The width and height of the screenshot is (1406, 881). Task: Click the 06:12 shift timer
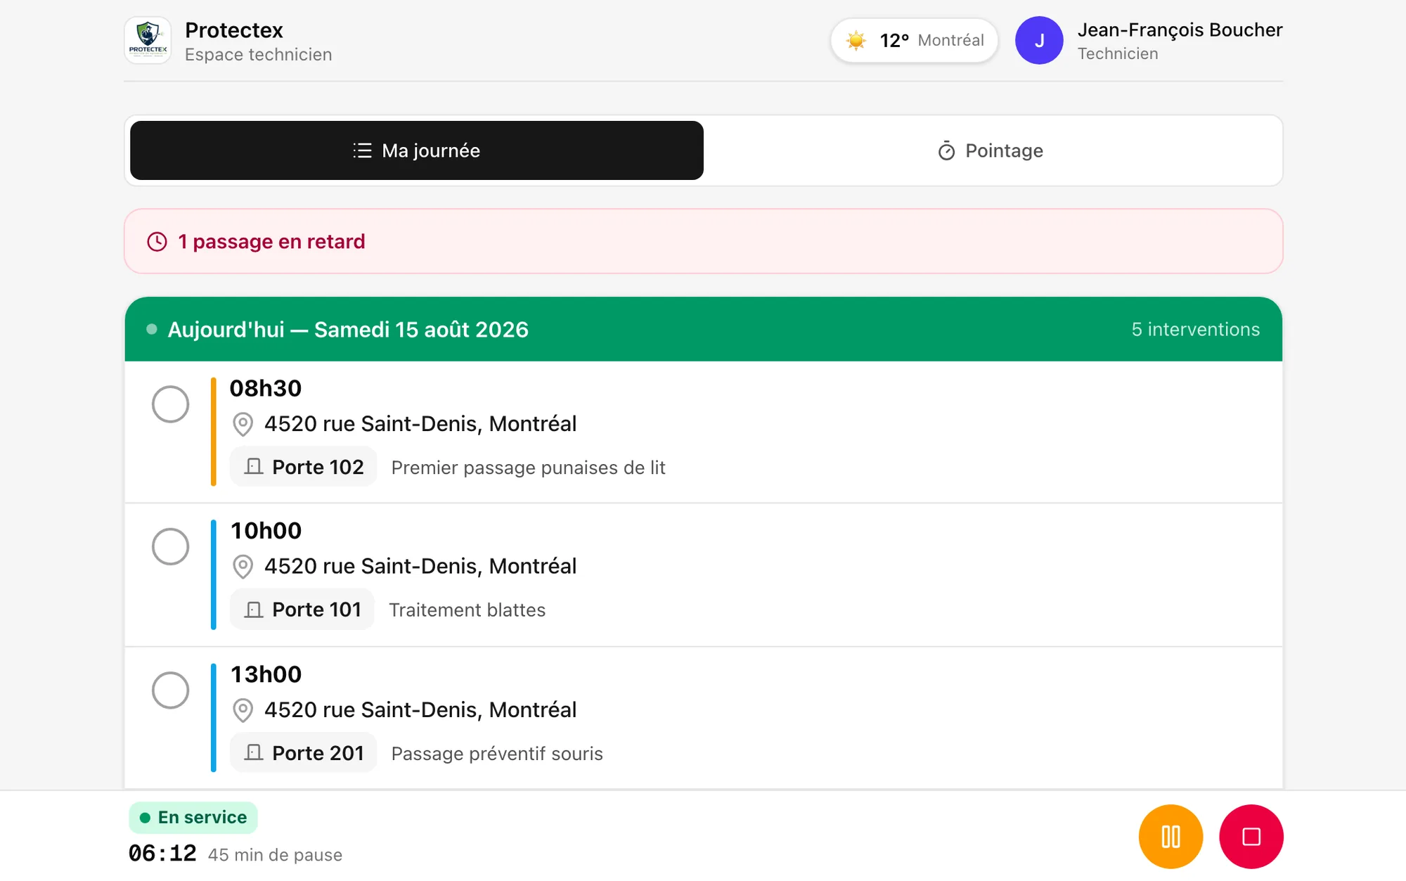point(162,854)
